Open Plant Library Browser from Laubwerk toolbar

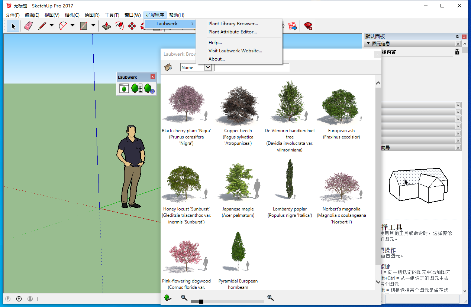124,88
